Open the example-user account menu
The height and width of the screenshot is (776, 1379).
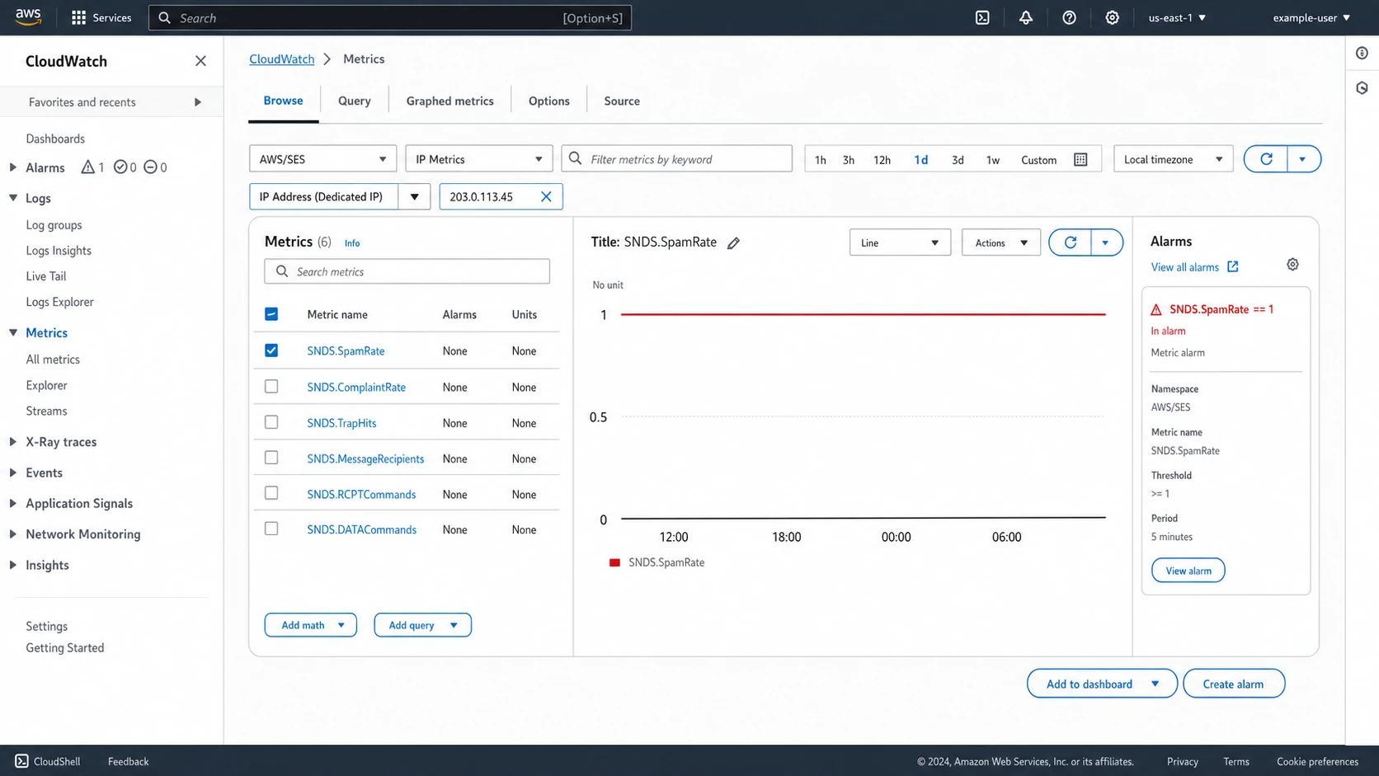tap(1311, 17)
